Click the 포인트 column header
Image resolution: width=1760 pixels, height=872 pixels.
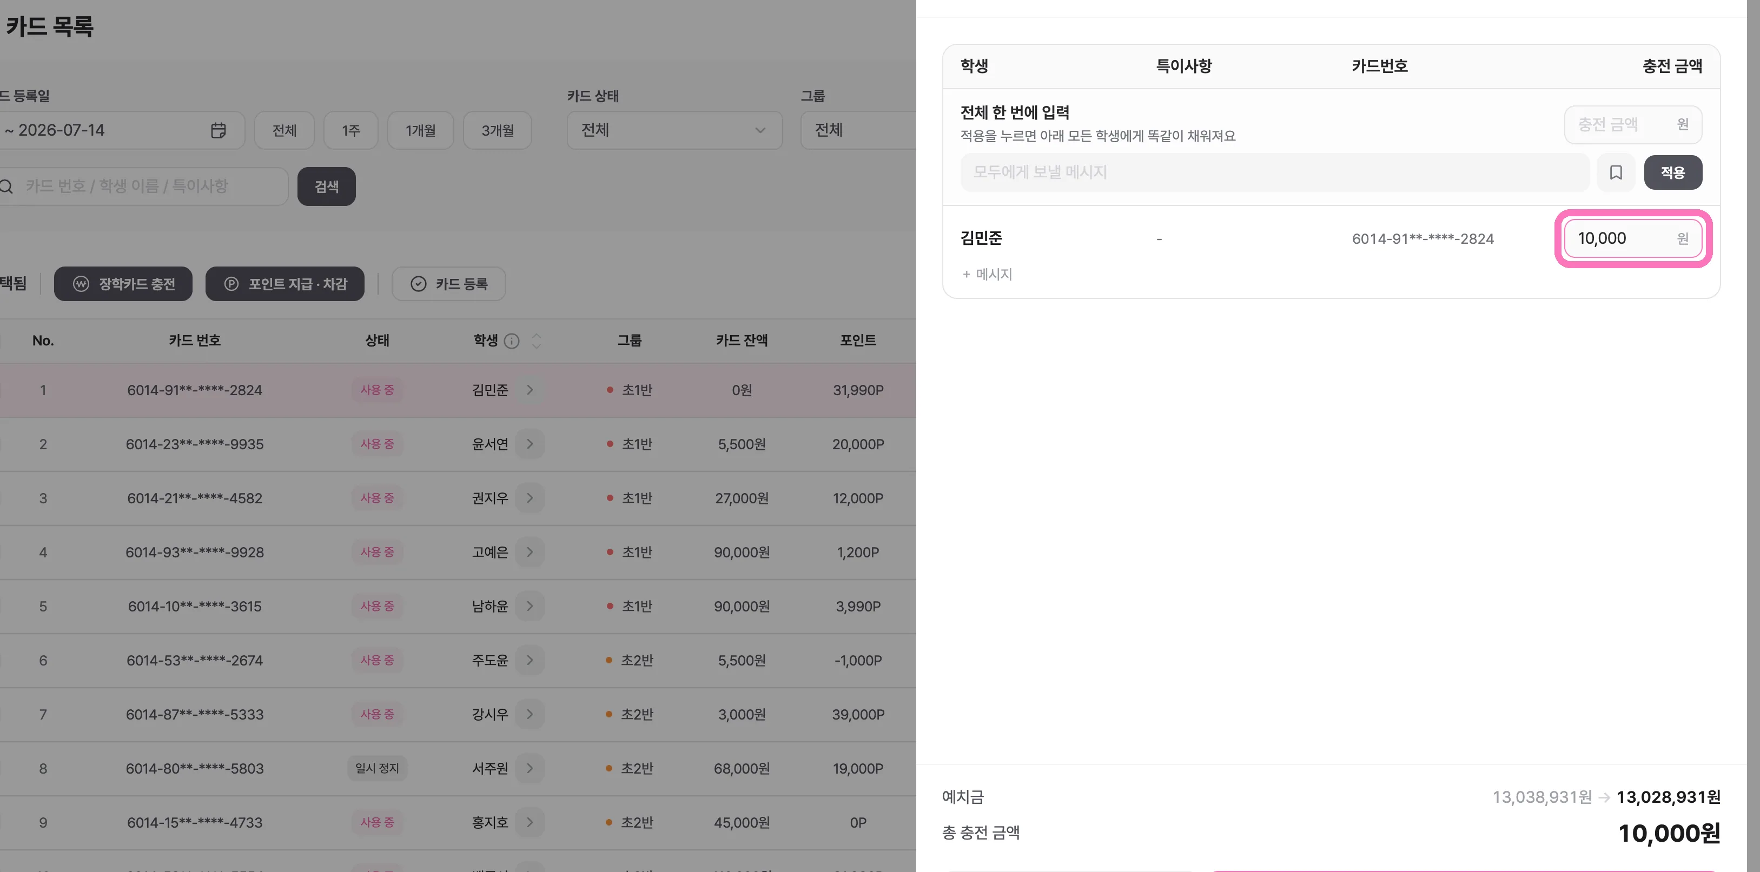click(858, 341)
